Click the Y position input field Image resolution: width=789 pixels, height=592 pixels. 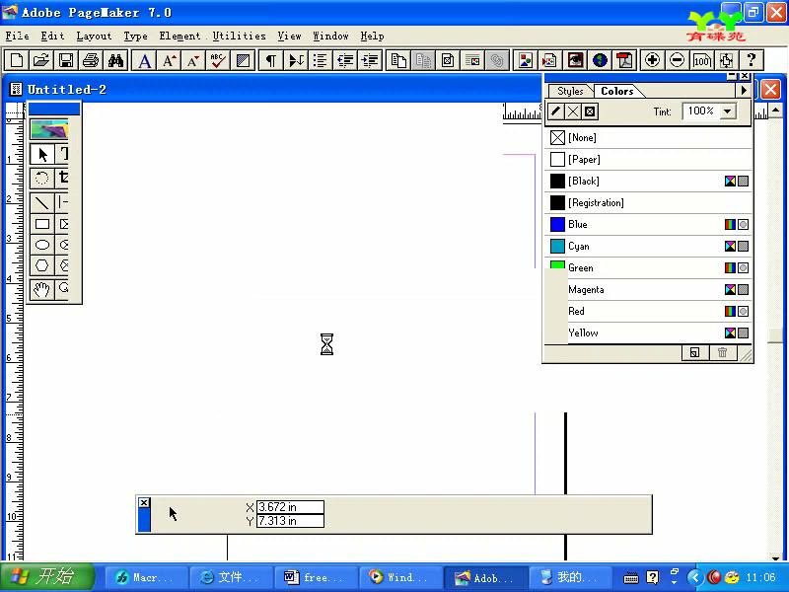click(x=290, y=521)
